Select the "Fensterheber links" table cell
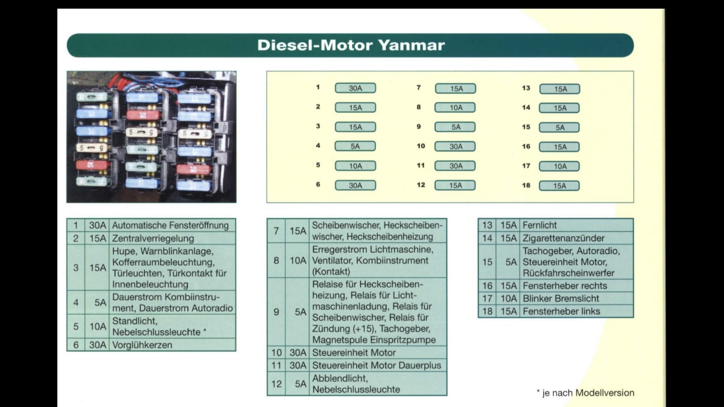The image size is (724, 407). click(576, 311)
